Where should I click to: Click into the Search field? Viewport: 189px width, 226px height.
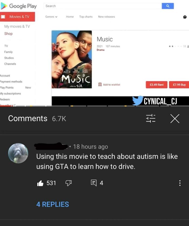[x=103, y=6]
